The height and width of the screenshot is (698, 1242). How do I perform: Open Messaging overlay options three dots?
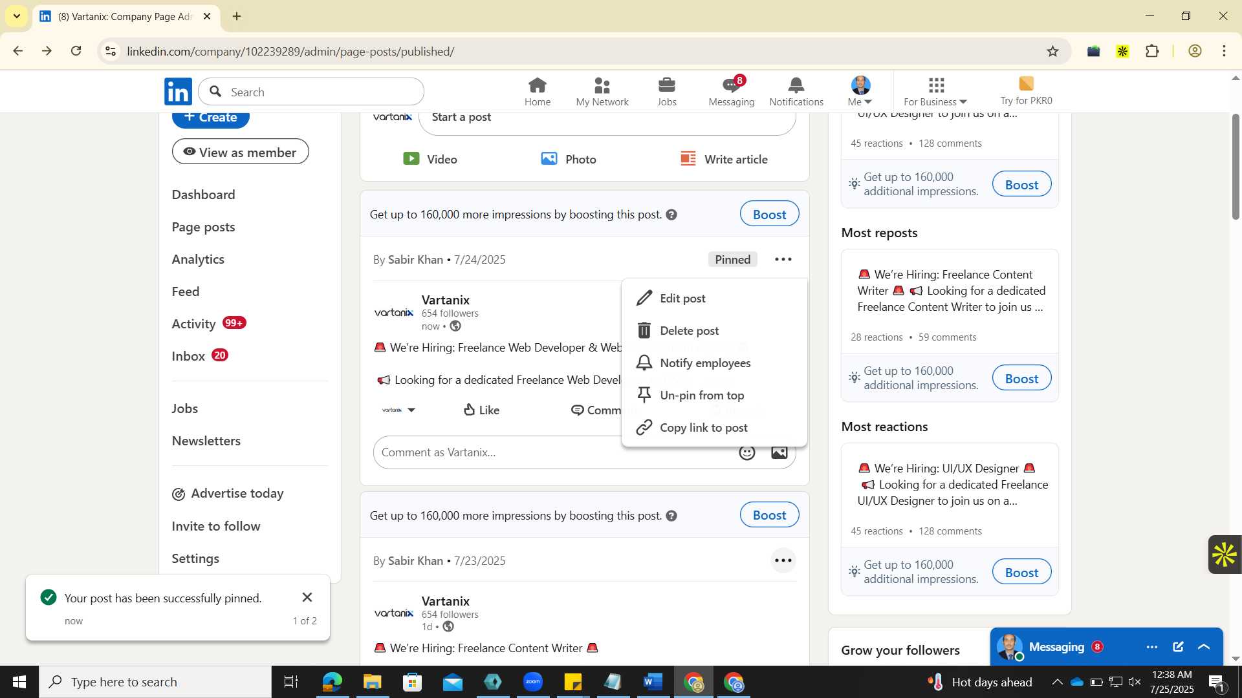click(1151, 647)
